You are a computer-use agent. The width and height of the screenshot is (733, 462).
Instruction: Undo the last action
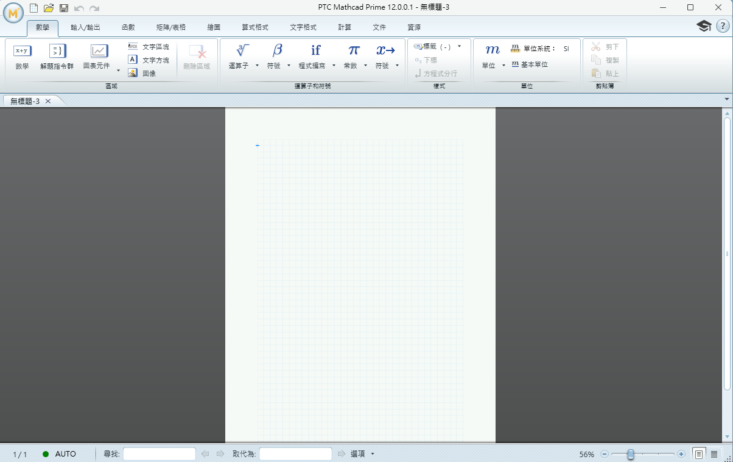[x=79, y=8]
